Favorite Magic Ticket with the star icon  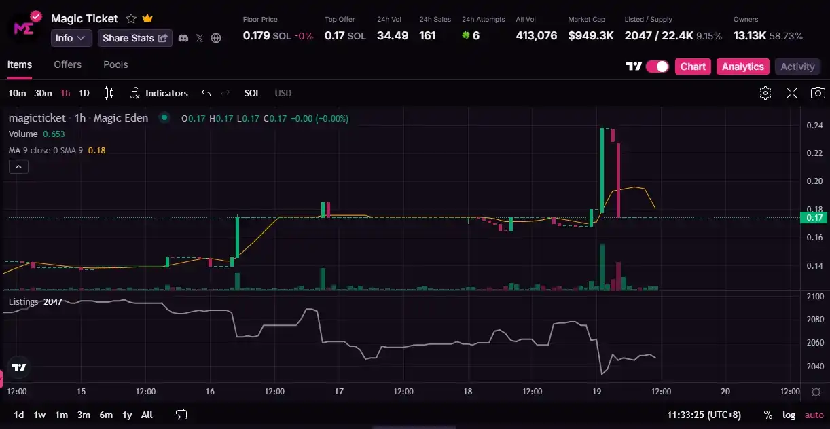131,19
